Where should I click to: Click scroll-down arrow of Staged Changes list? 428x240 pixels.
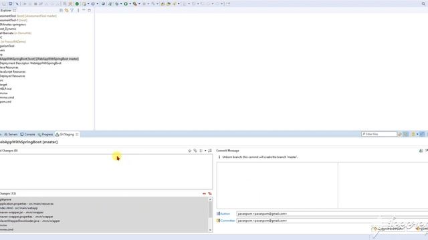(210, 230)
